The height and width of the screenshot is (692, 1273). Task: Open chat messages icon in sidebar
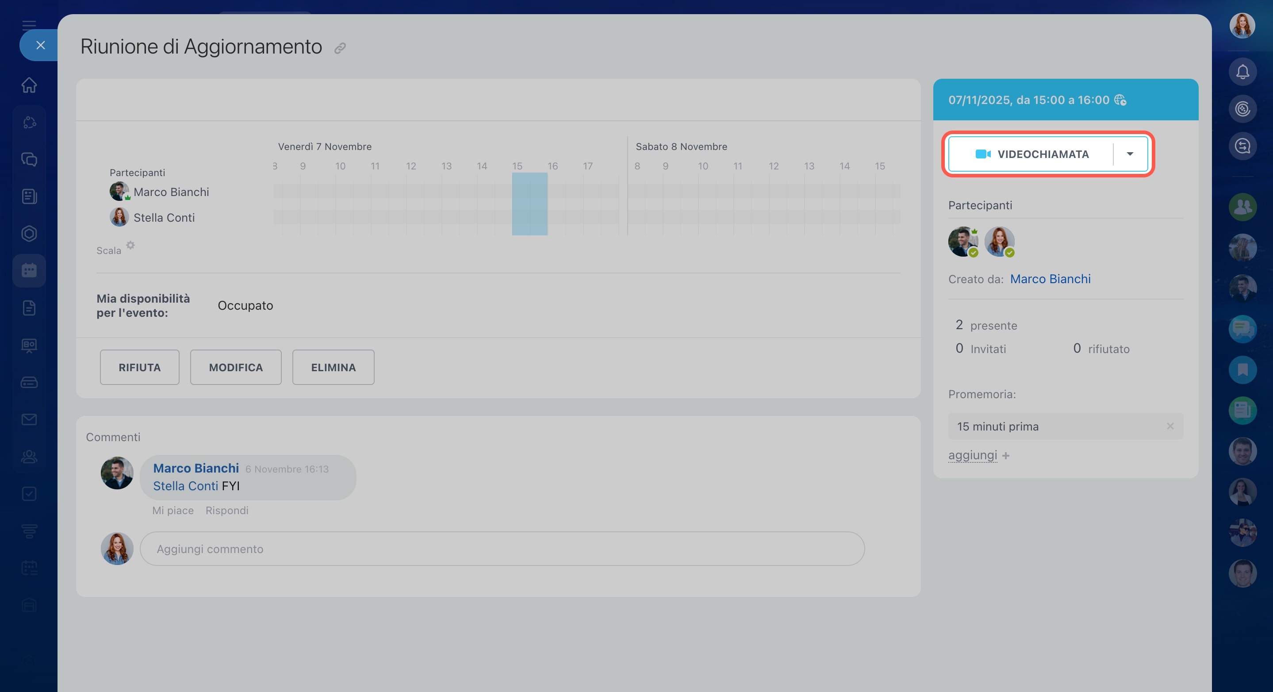[x=29, y=159]
